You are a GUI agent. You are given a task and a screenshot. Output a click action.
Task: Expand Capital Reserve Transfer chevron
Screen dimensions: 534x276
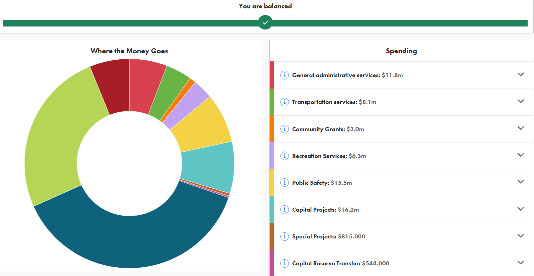[521, 263]
